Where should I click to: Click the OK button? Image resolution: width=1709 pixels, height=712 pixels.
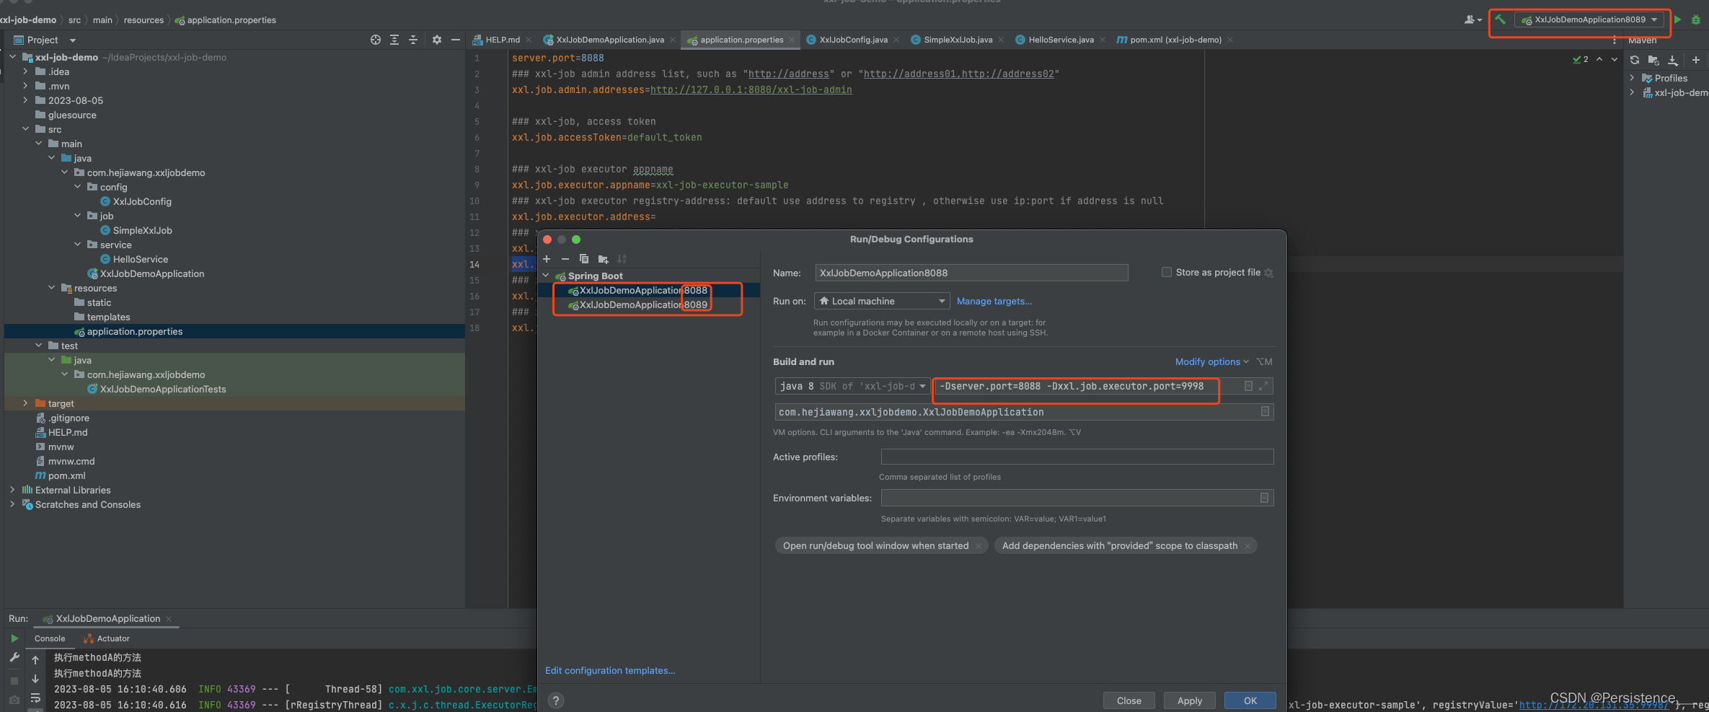pyautogui.click(x=1250, y=700)
